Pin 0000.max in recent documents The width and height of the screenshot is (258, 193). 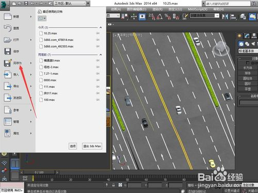[98, 80]
